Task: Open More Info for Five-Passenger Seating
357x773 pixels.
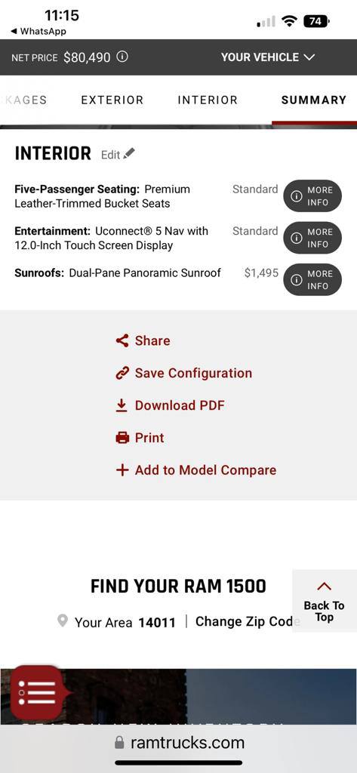Action: [312, 196]
